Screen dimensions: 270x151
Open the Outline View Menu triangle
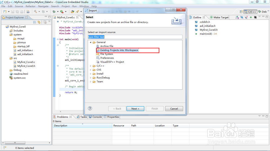pyautogui.click(x=259, y=17)
